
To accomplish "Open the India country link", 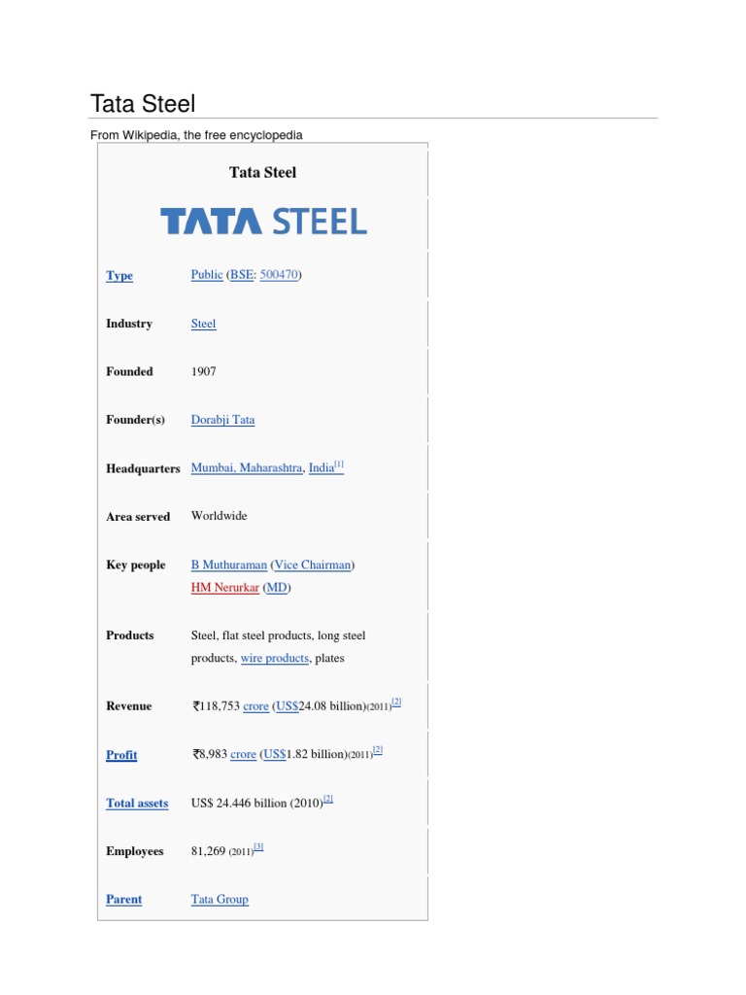I will coord(322,468).
